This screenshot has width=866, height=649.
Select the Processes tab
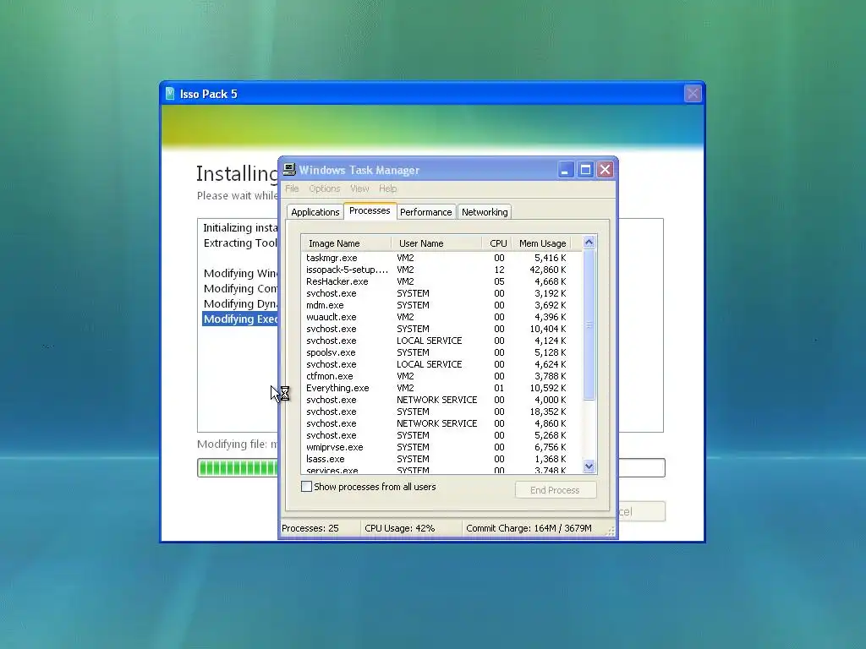(x=370, y=210)
